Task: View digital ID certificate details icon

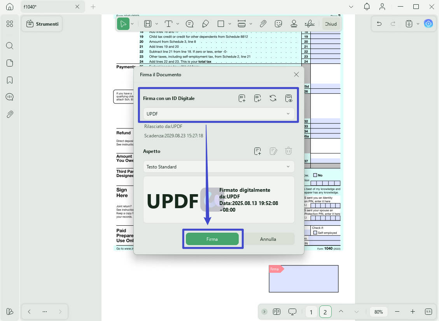Action: tap(289, 98)
